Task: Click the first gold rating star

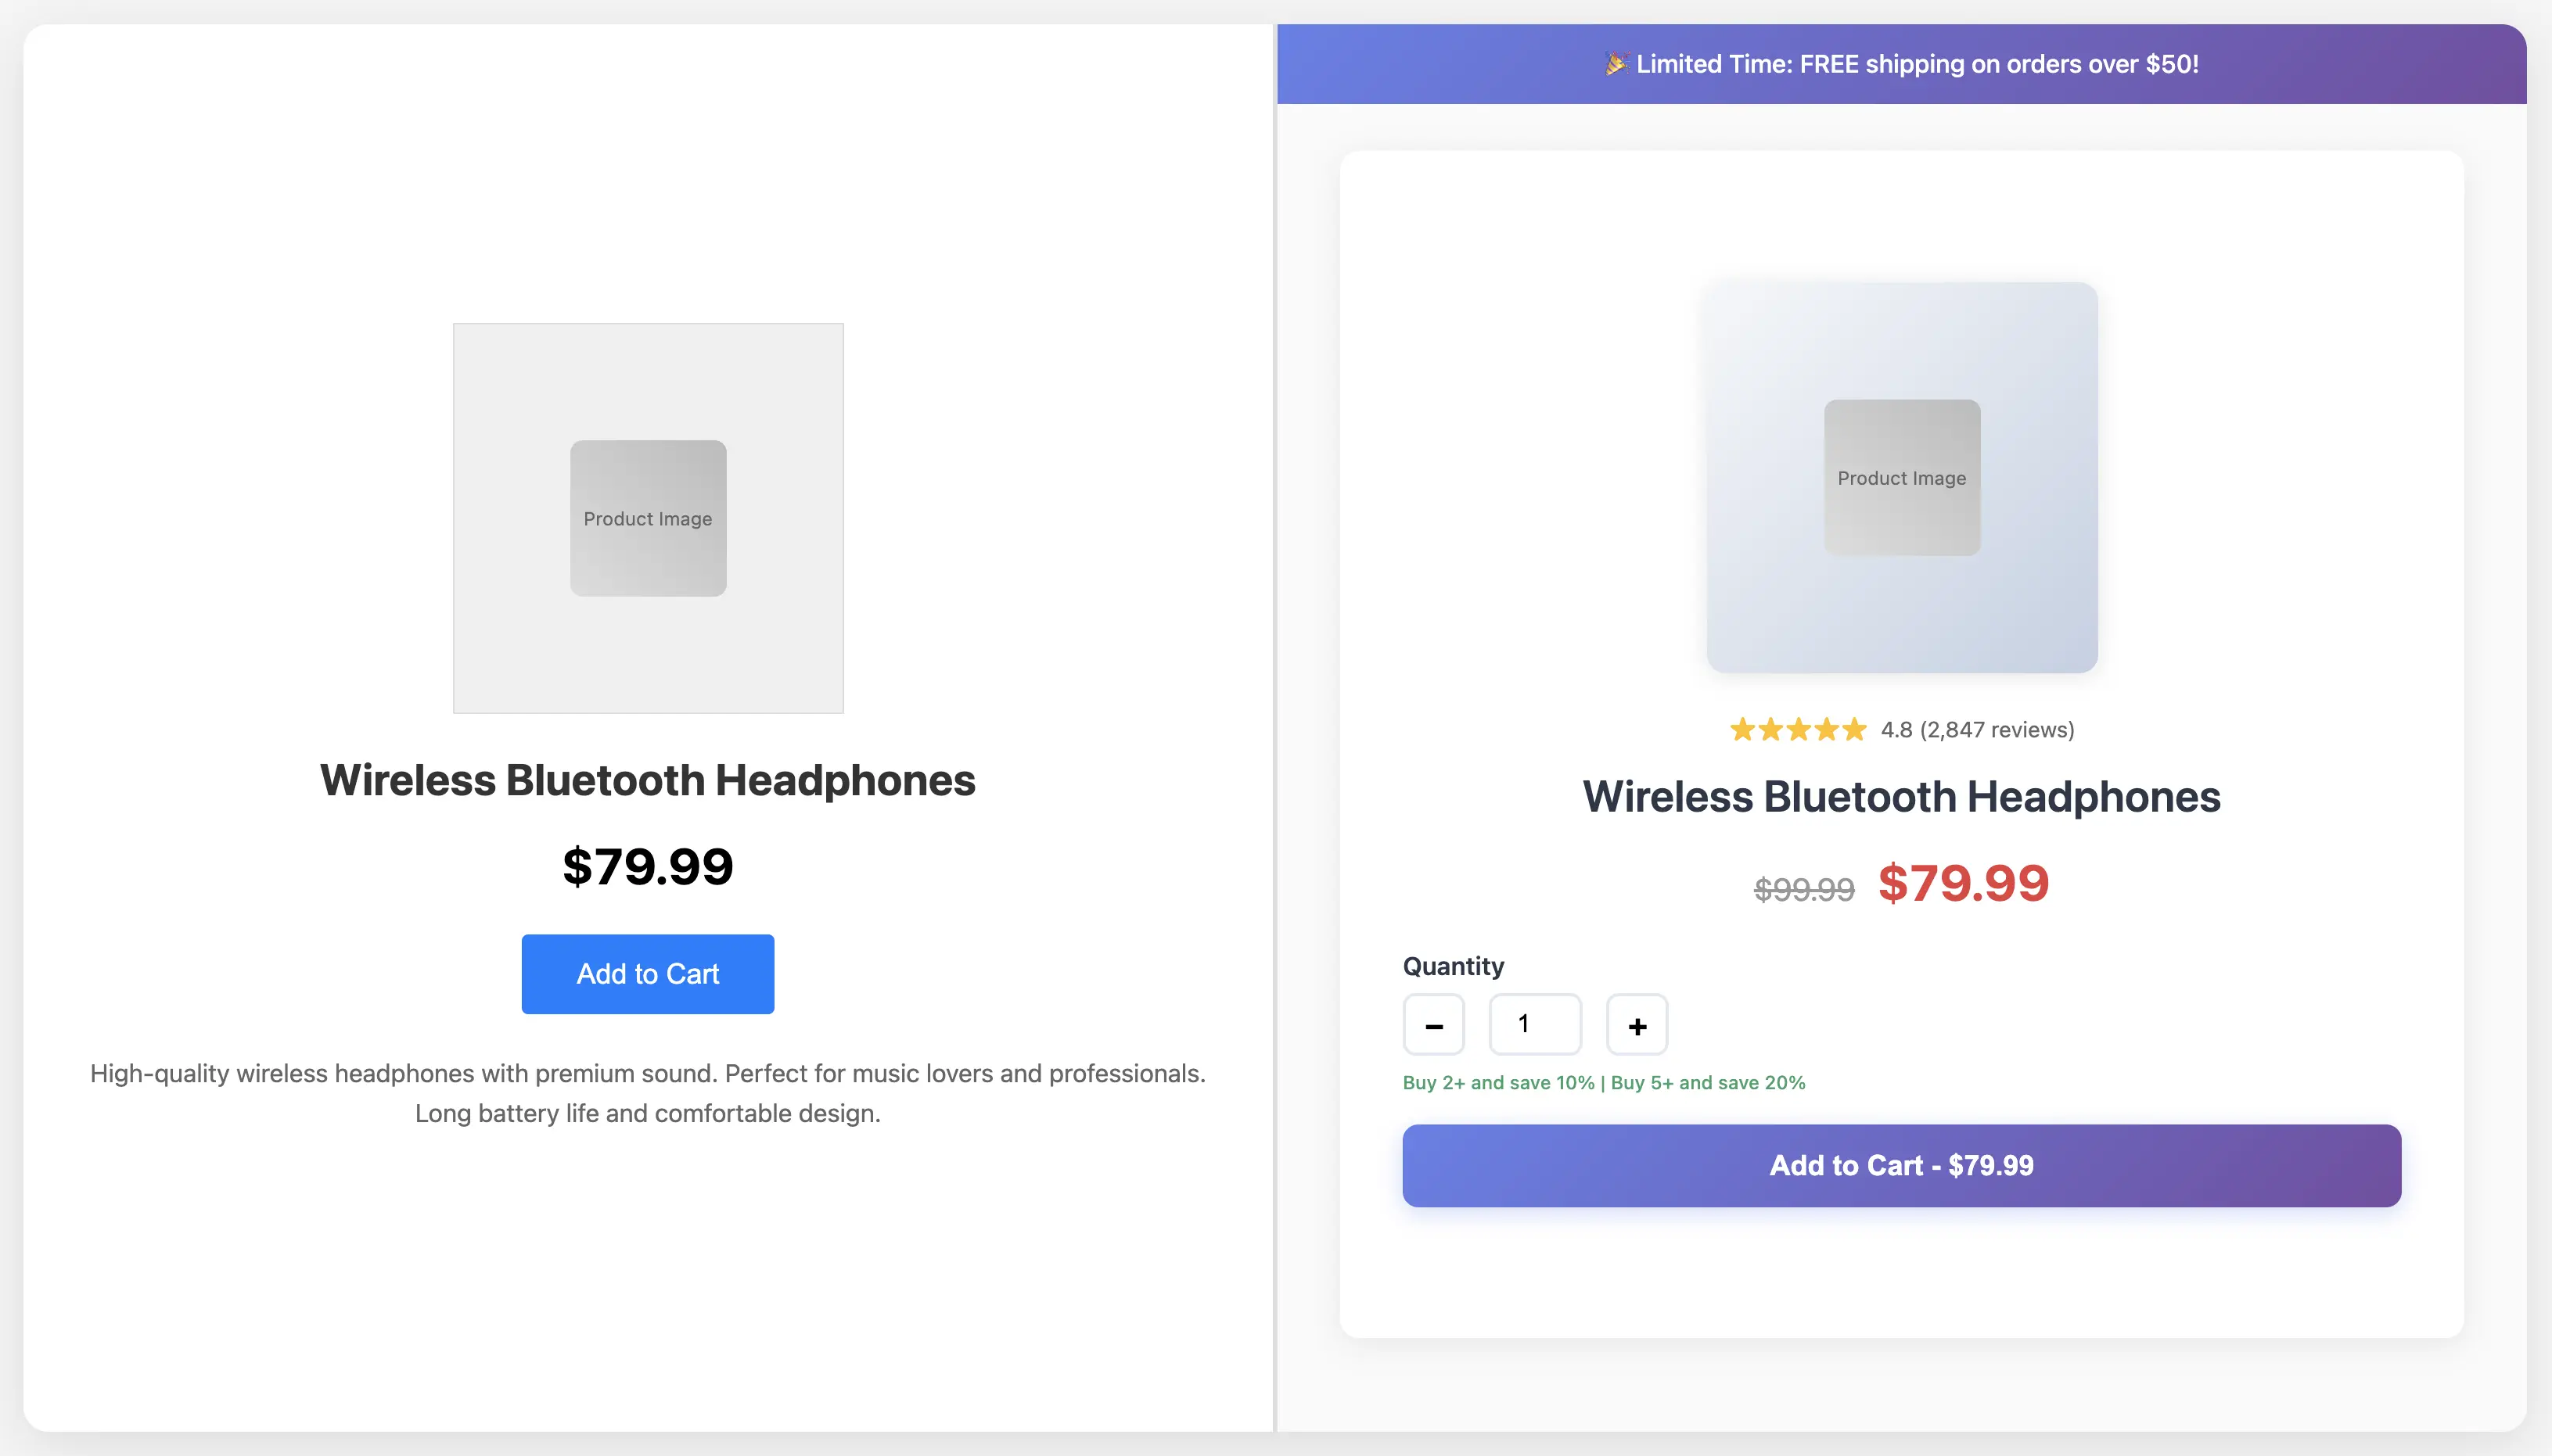Action: pos(1741,730)
